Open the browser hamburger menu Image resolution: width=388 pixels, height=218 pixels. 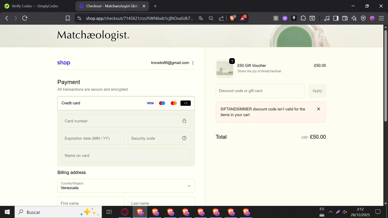(x=381, y=18)
